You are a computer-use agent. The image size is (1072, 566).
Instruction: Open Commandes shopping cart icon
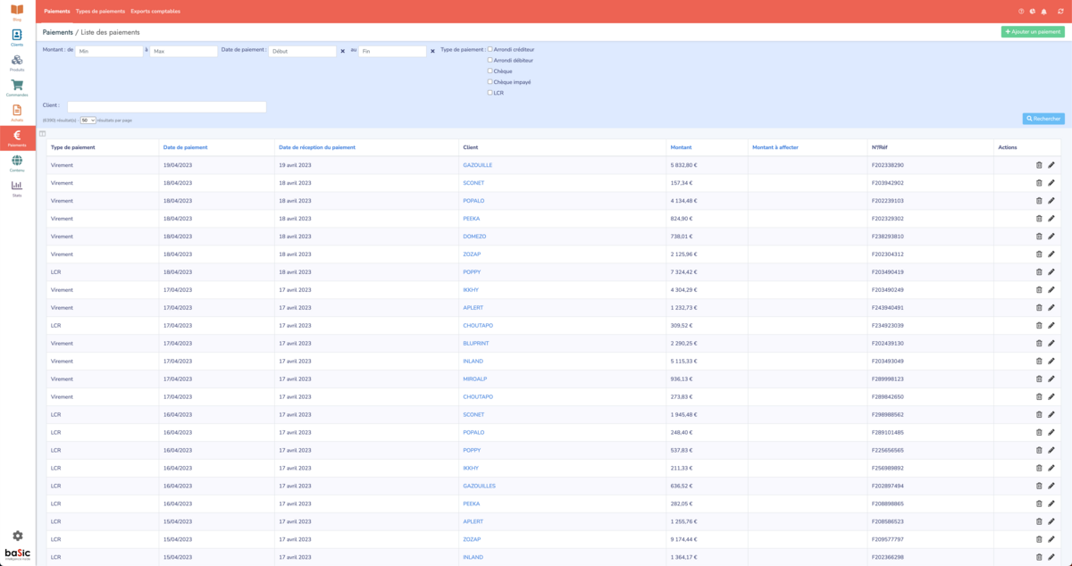(x=17, y=87)
